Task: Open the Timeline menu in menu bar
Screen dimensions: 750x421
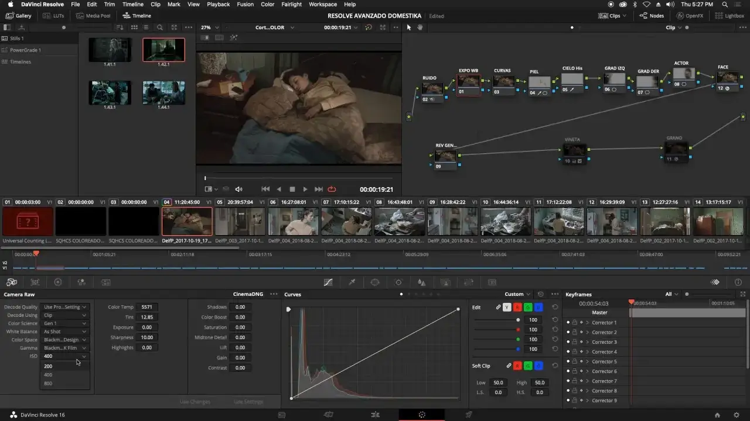Action: pyautogui.click(x=132, y=4)
